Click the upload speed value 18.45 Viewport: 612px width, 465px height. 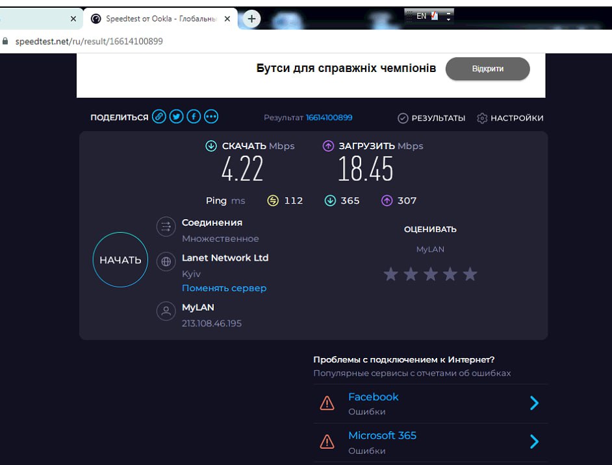365,169
